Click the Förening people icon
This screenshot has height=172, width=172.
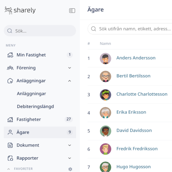(x=10, y=68)
